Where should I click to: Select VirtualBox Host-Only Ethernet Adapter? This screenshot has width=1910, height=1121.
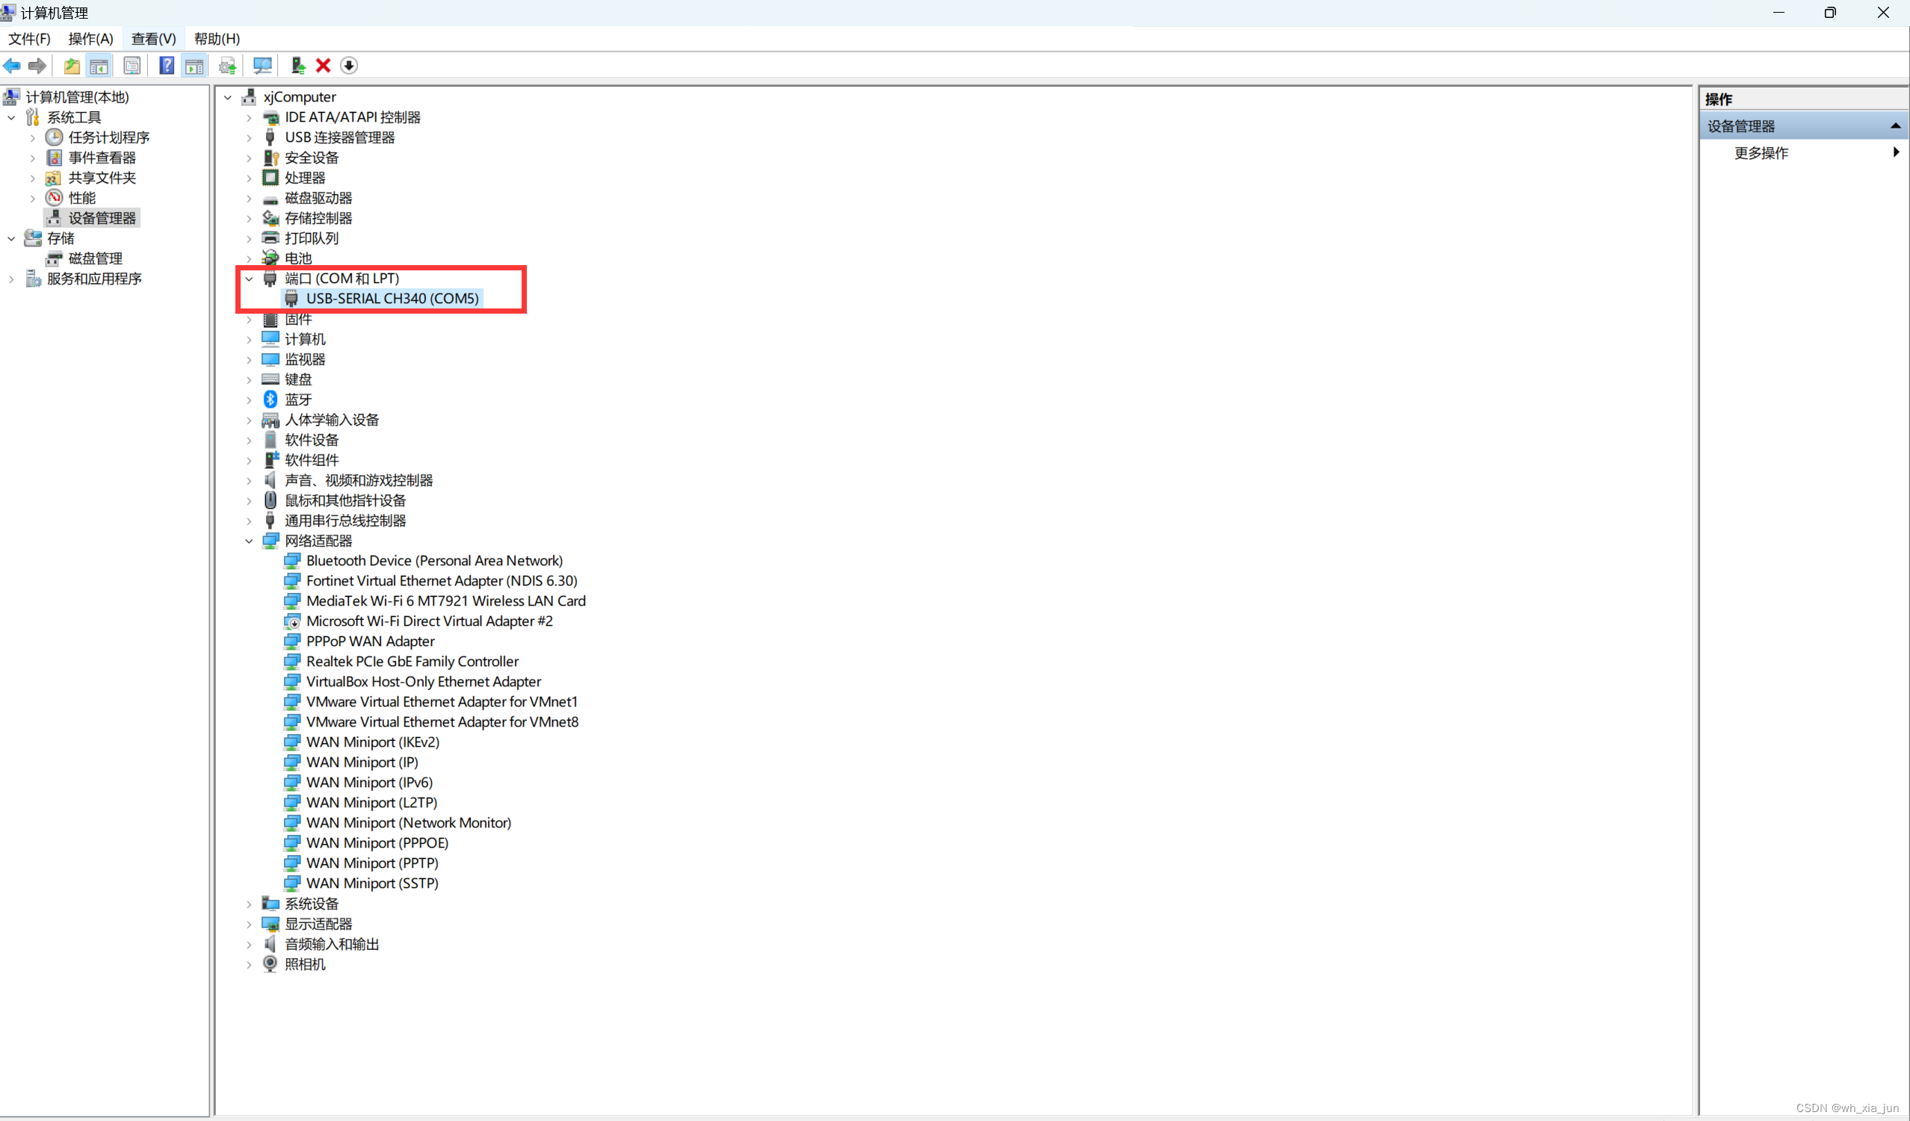(x=424, y=681)
